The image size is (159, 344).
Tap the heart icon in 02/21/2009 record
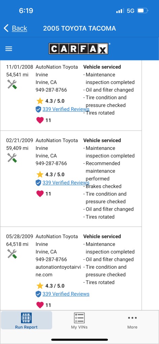pyautogui.click(x=40, y=194)
